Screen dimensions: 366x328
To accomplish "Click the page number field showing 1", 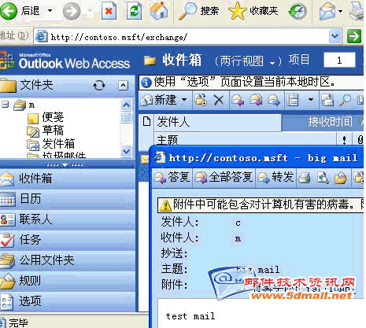I will click(x=339, y=61).
